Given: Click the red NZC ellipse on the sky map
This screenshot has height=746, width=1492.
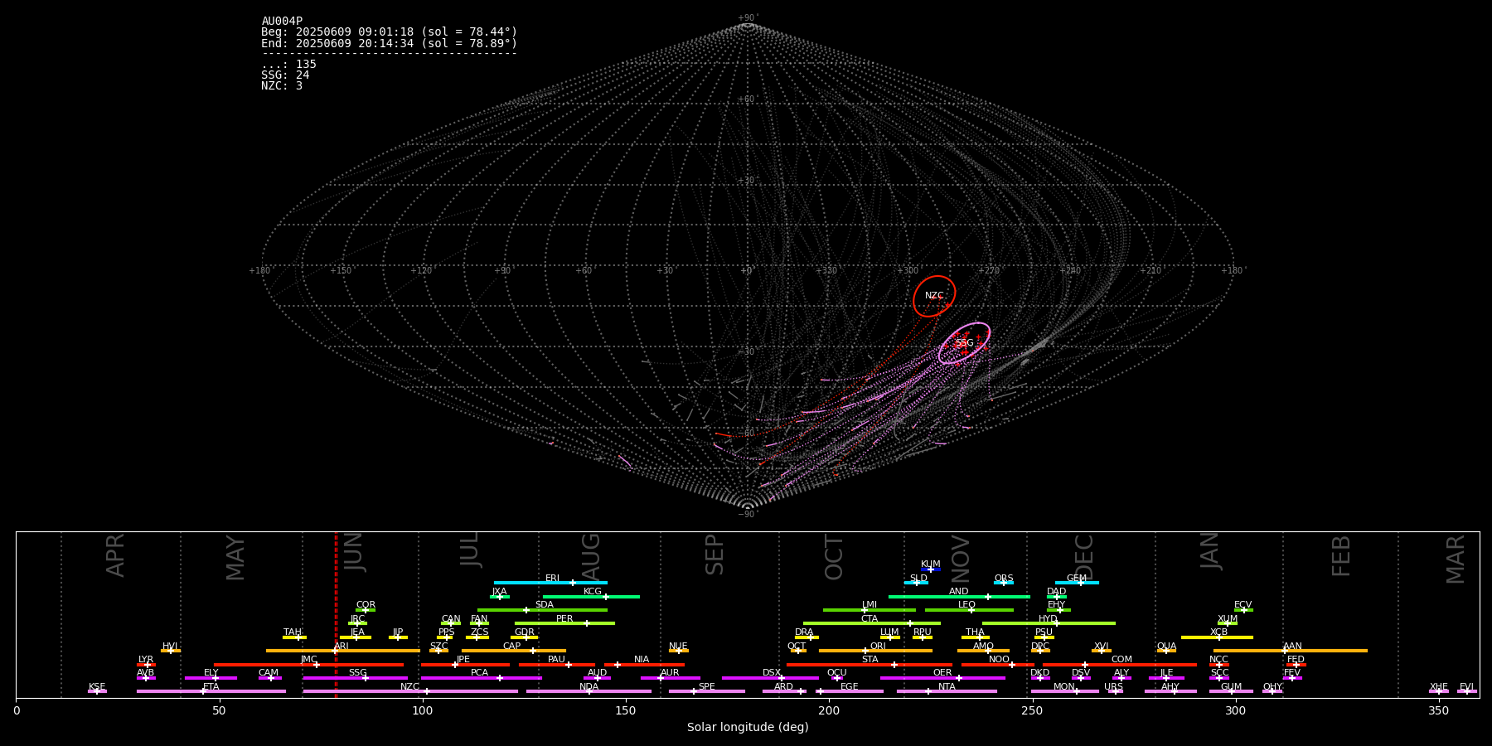Looking at the screenshot, I should (x=934, y=296).
